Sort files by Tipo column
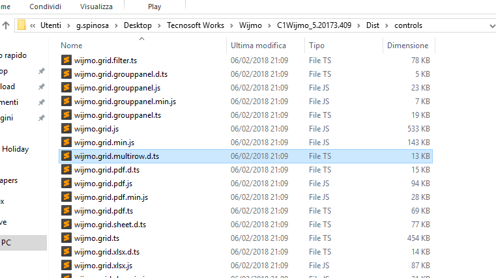496x278 pixels. [x=317, y=46]
